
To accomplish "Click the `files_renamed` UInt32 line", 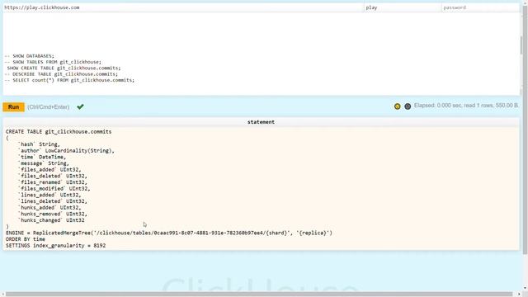I will [x=53, y=182].
